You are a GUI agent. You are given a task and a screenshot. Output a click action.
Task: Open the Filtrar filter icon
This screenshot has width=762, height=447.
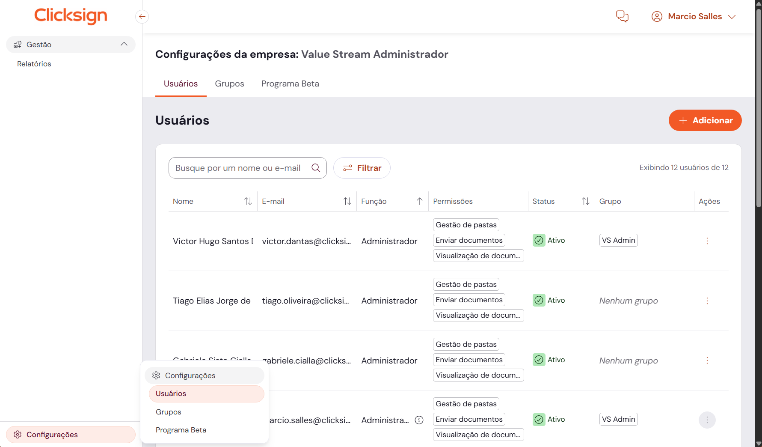coord(348,168)
